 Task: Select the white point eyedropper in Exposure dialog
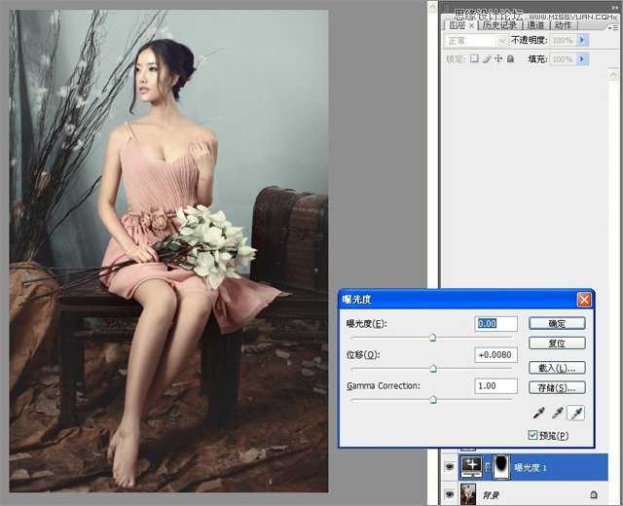576,414
